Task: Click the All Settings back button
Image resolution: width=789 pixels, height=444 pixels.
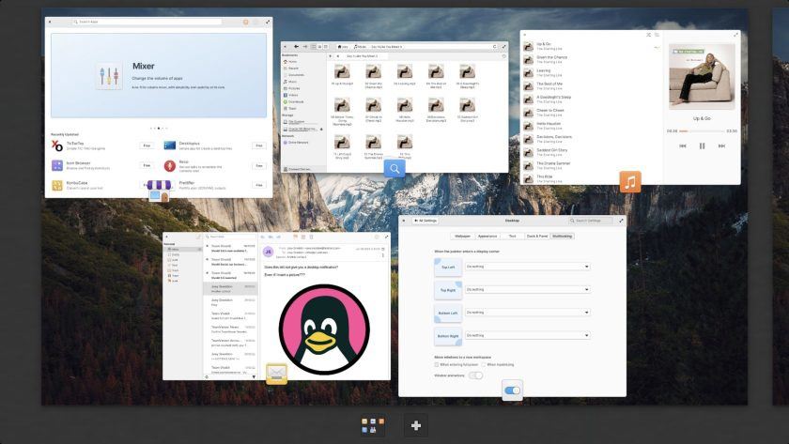Action: pyautogui.click(x=424, y=221)
